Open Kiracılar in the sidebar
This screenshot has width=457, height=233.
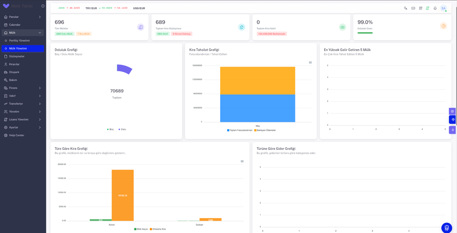(x=23, y=64)
